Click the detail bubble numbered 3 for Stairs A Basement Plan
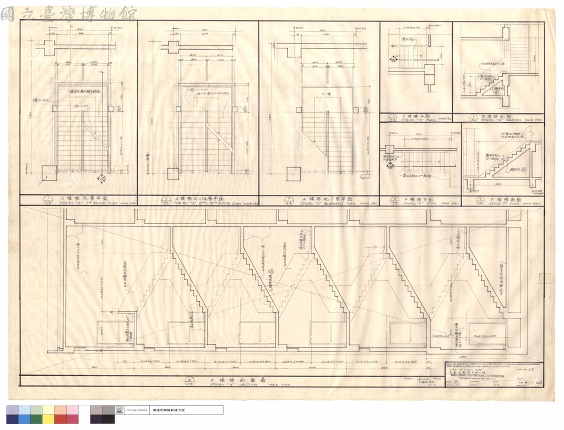This screenshot has height=430, width=564. point(288,200)
